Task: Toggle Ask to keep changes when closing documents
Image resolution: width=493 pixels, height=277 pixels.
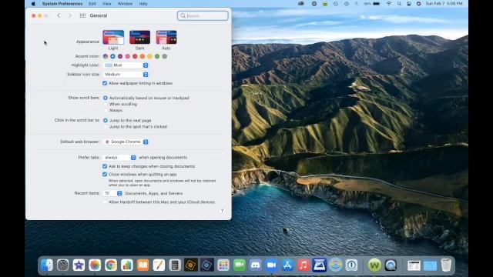Action: [105, 166]
